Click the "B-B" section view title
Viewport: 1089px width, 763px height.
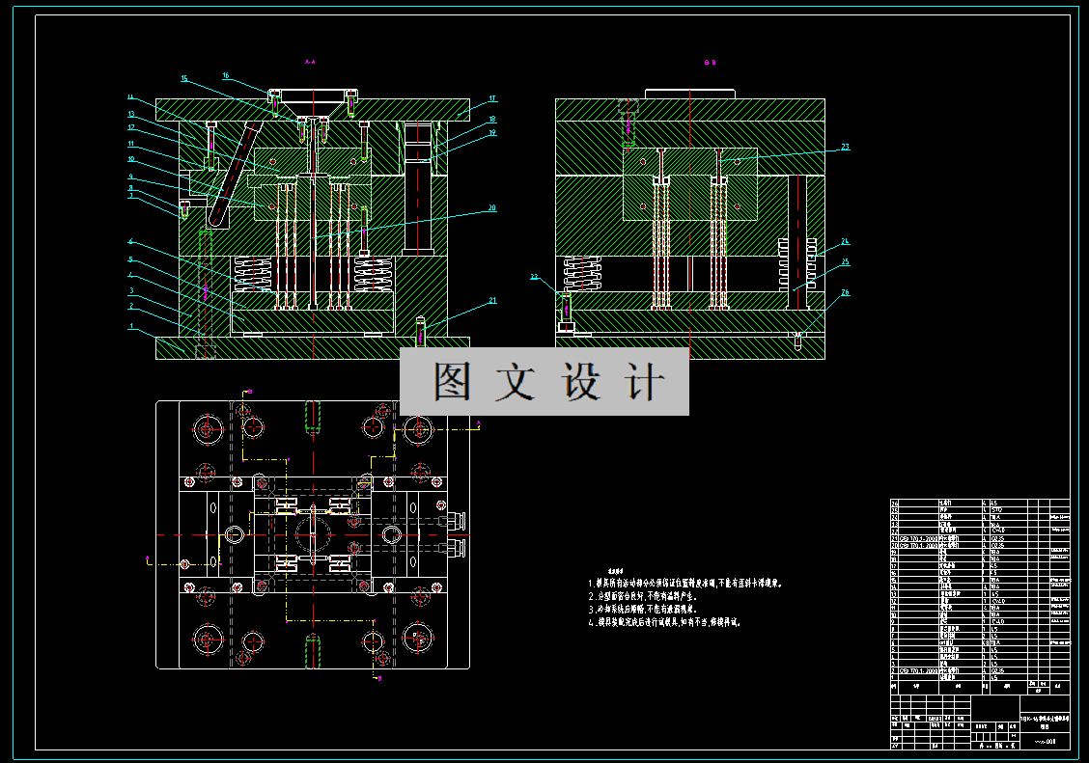(710, 63)
